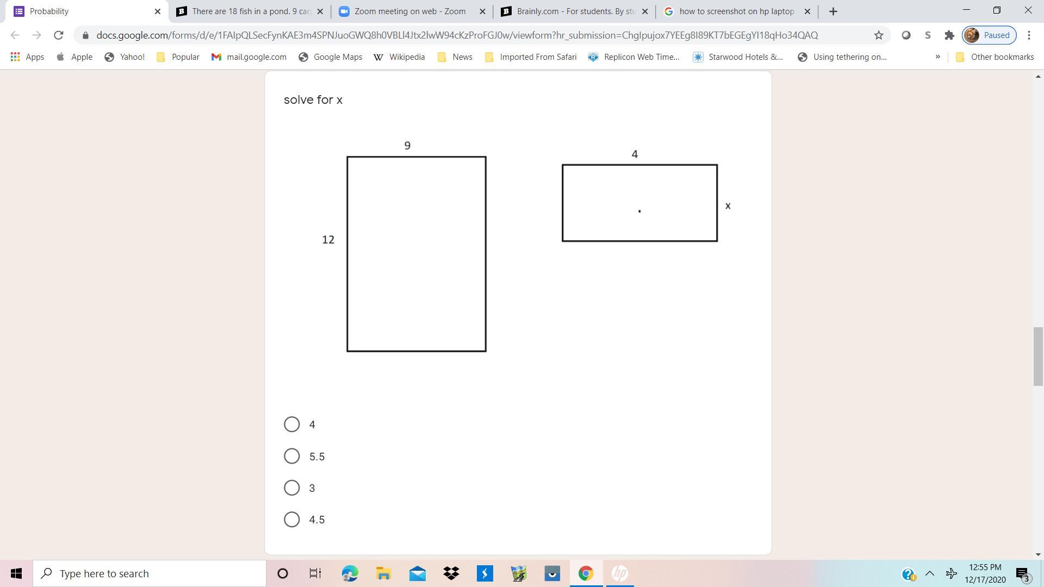1044x587 pixels.
Task: Choose the 5.5 radio option
Action: (x=292, y=456)
